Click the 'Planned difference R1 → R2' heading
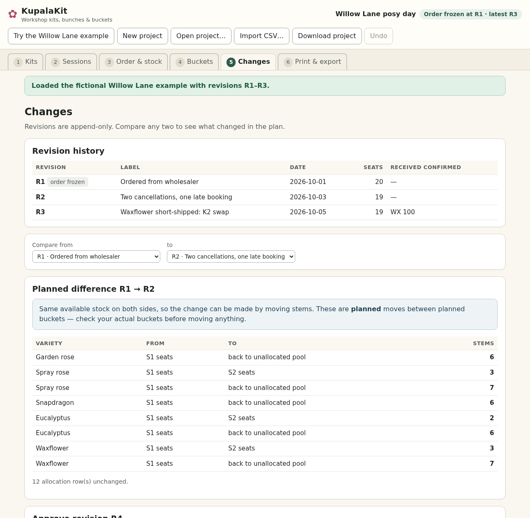Image resolution: width=530 pixels, height=518 pixels. tap(94, 289)
